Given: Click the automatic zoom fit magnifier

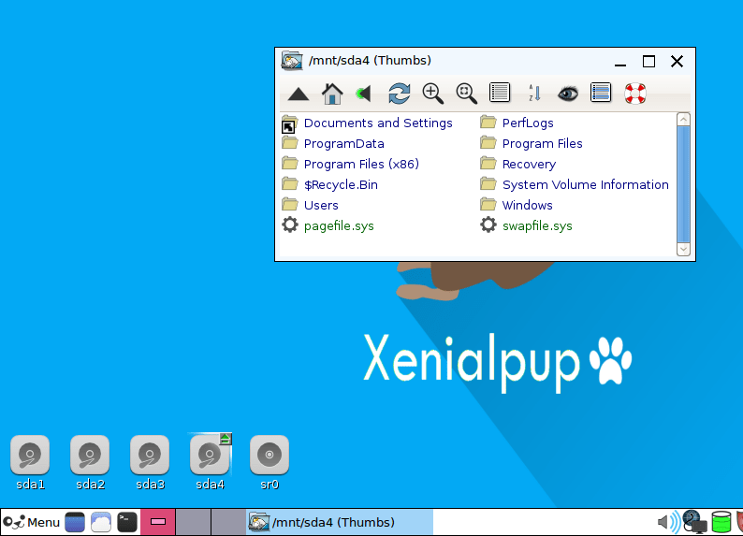Looking at the screenshot, I should pyautogui.click(x=466, y=94).
